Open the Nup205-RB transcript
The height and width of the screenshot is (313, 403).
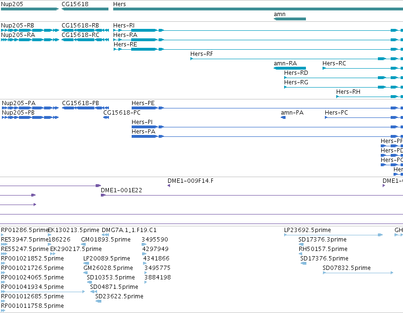[x=18, y=26]
